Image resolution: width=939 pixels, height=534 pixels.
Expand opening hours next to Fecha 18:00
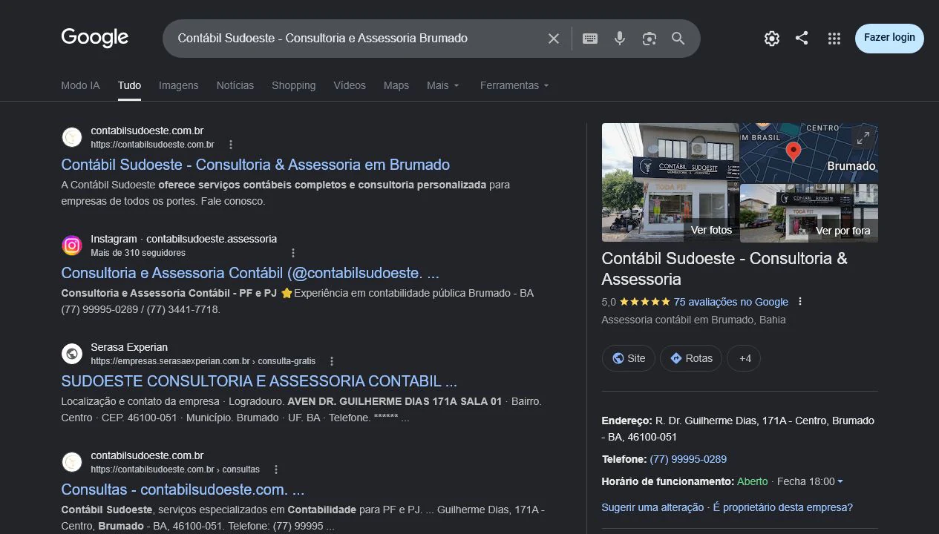(840, 482)
